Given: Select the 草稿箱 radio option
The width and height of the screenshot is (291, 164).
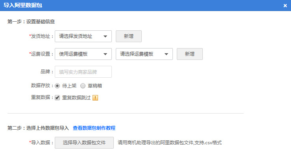Looking at the screenshot, I should click(x=83, y=86).
